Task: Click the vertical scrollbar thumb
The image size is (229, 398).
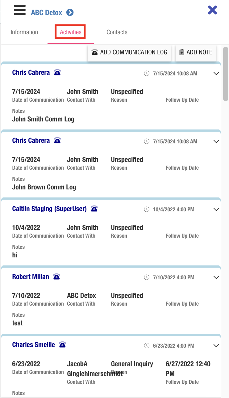Action: point(226,74)
